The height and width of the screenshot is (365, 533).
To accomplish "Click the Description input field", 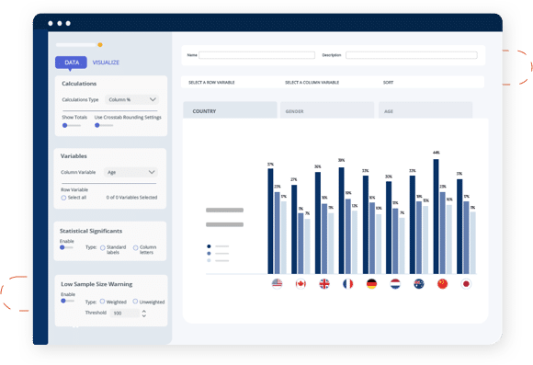I will pyautogui.click(x=412, y=55).
